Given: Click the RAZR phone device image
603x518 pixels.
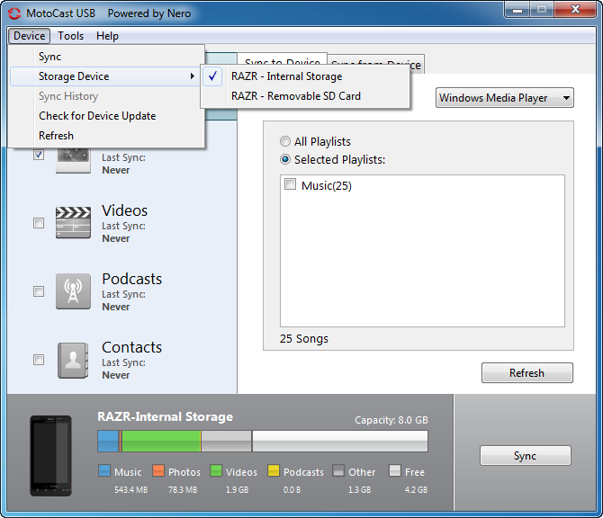Looking at the screenshot, I should tap(50, 455).
